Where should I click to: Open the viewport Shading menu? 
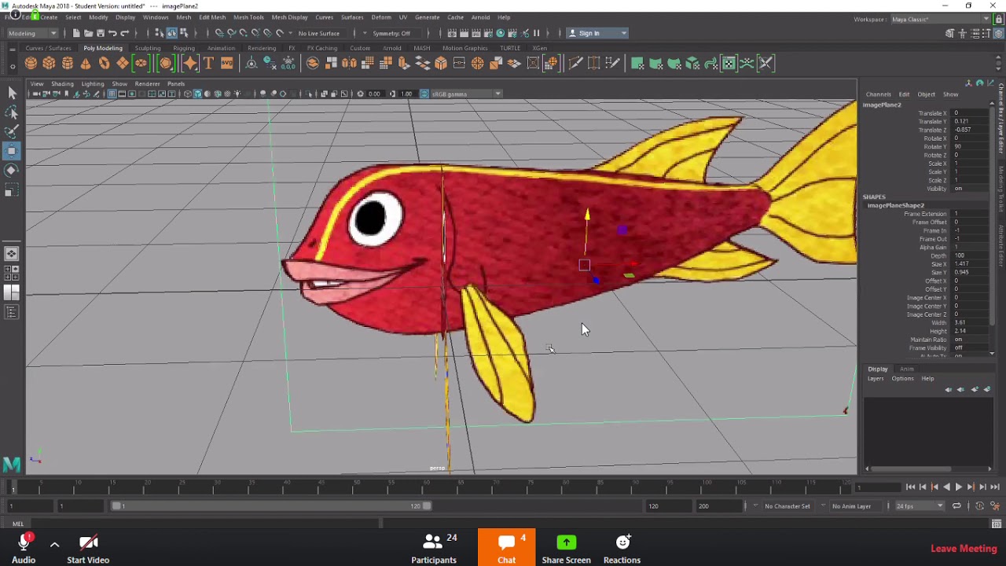click(x=62, y=83)
